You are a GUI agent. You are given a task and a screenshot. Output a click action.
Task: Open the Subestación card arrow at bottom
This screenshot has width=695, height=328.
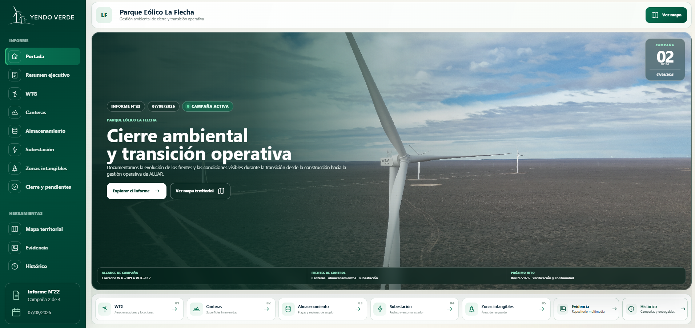click(x=450, y=309)
